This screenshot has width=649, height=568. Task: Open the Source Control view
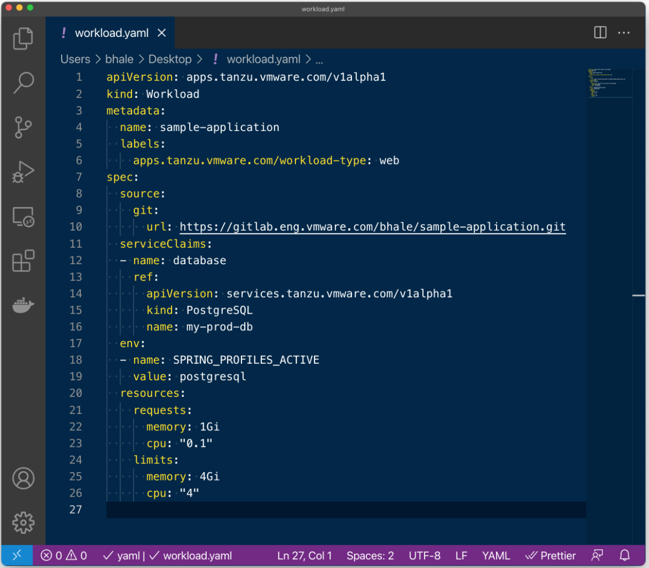23,127
